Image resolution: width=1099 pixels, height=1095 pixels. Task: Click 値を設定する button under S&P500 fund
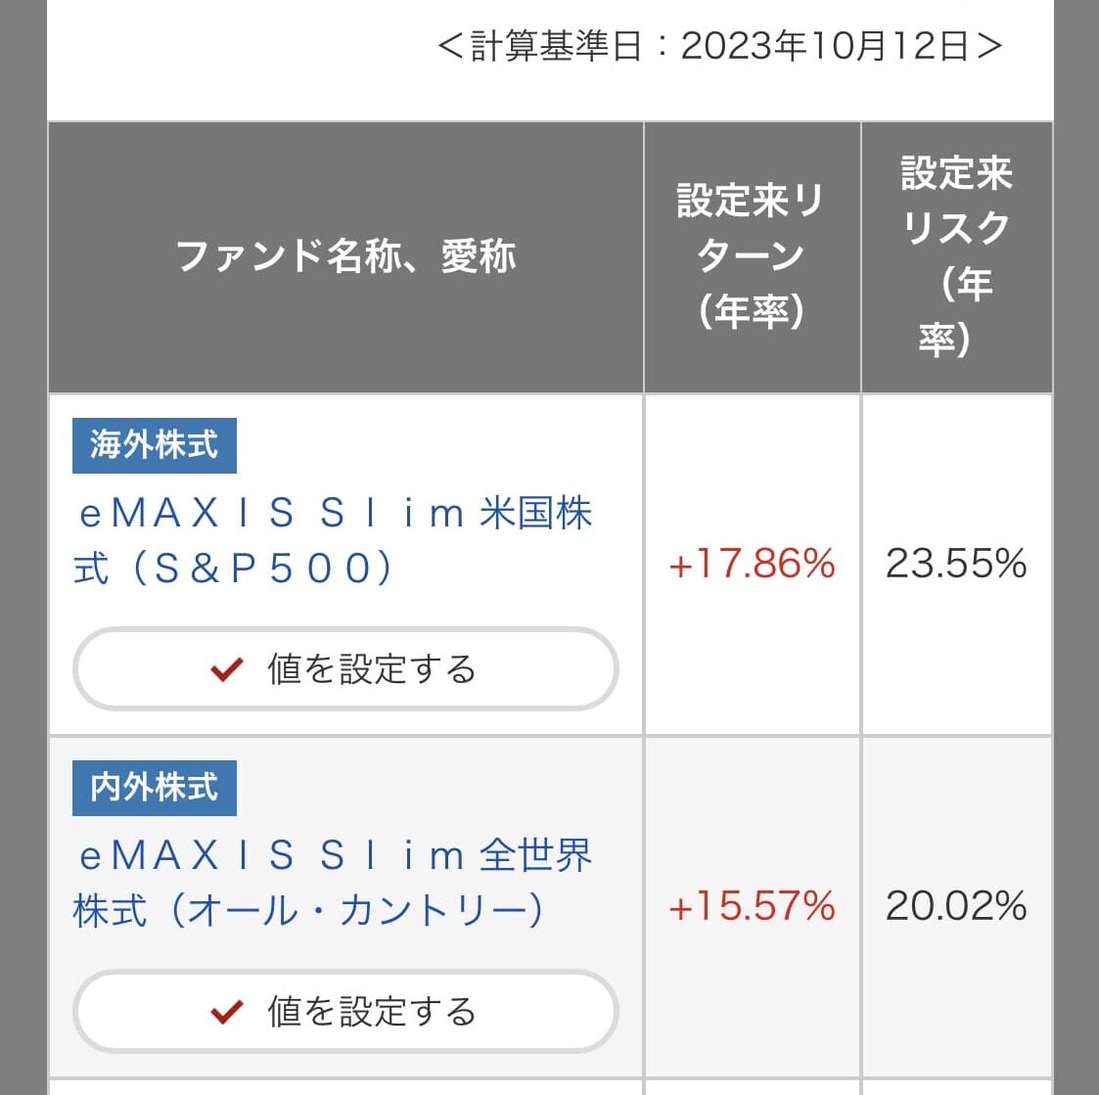(345, 668)
